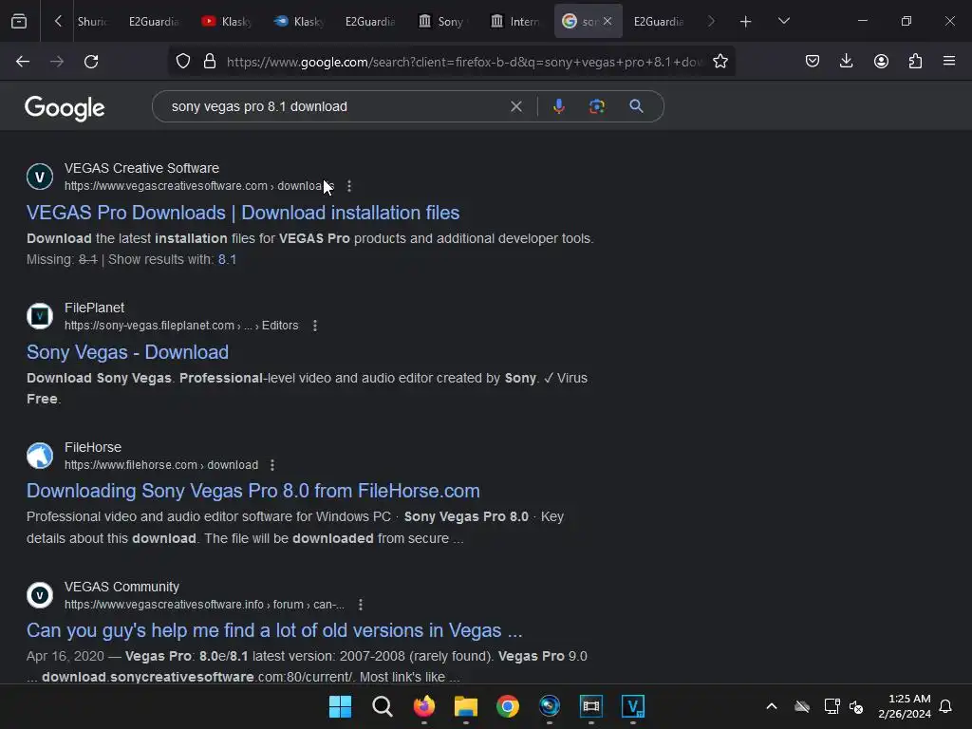Open the Firefox application menu

(949, 62)
